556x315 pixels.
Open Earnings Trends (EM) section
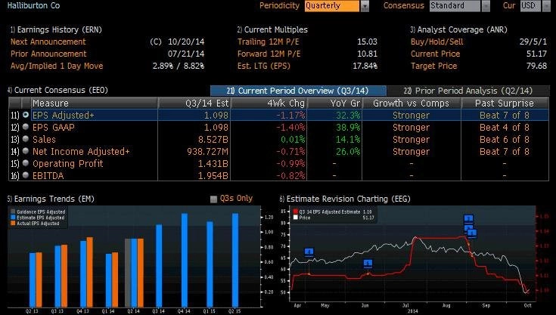coord(51,199)
